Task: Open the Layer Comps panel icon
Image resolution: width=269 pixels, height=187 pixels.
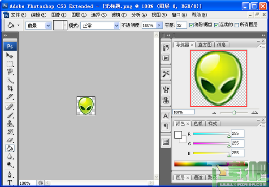Action: pos(166,142)
